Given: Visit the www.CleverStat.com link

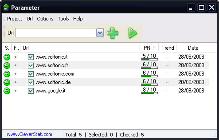Looking at the screenshot, I should tap(29, 135).
